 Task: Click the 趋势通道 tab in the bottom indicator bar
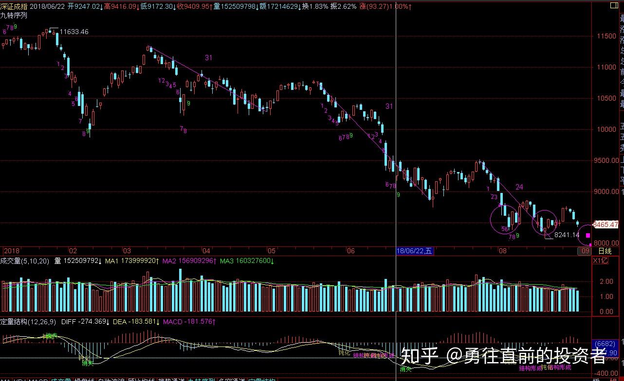click(x=171, y=379)
